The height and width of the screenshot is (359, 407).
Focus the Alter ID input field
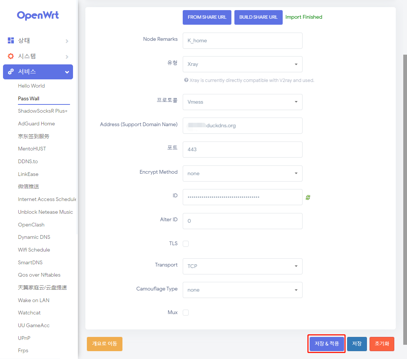(242, 221)
